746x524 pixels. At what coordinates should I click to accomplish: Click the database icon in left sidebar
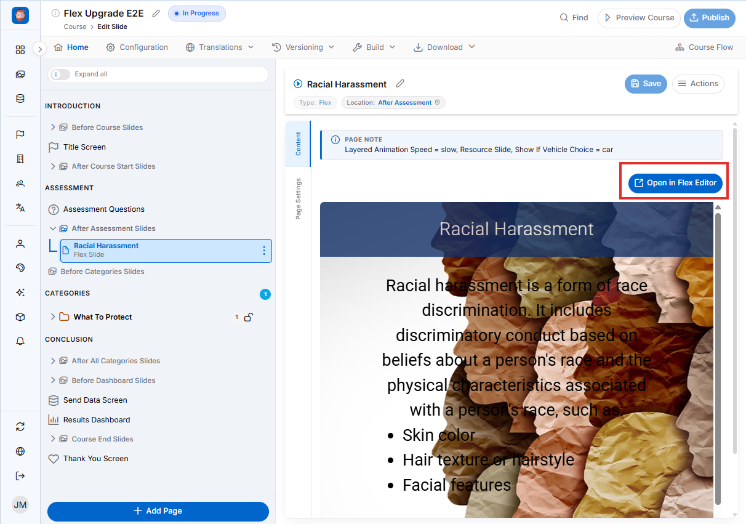[x=20, y=99]
